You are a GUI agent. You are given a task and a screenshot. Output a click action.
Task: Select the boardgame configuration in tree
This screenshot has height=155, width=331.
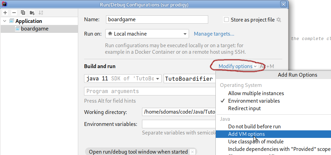[34, 29]
